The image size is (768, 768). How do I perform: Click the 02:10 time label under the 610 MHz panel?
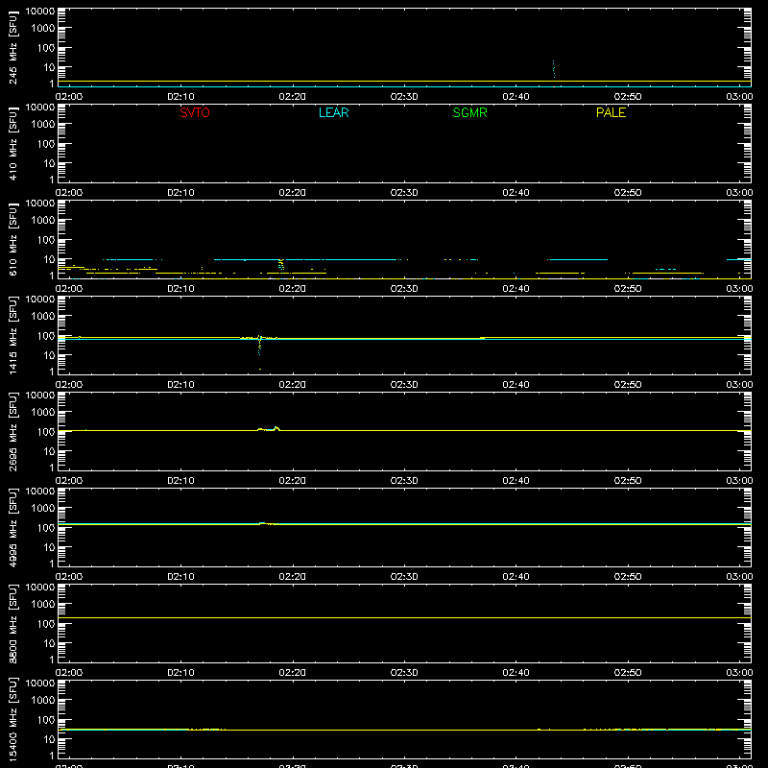tap(180, 289)
